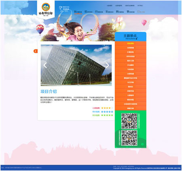182x171 pixels.
Task: Click the 主题景点 Attractions sidebar header
Action: coord(131,37)
